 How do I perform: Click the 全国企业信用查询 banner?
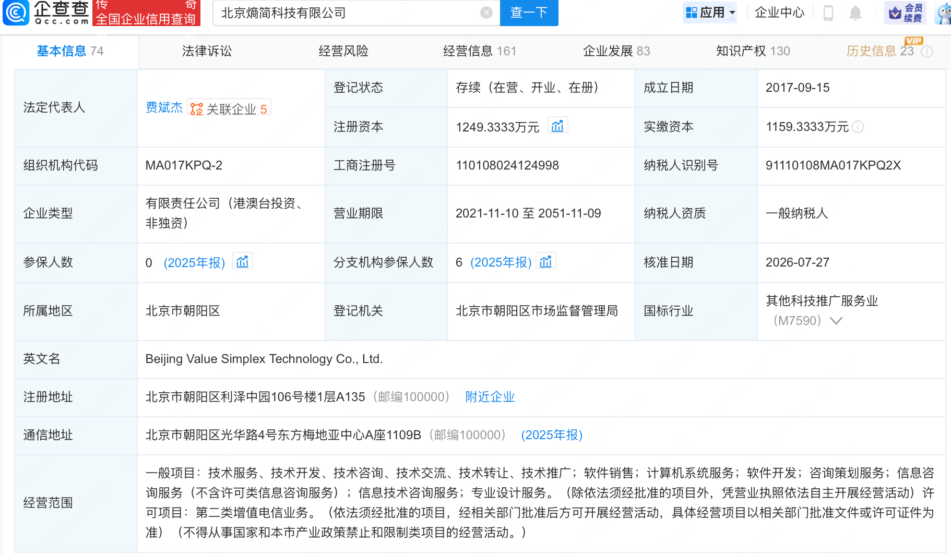pos(146,13)
